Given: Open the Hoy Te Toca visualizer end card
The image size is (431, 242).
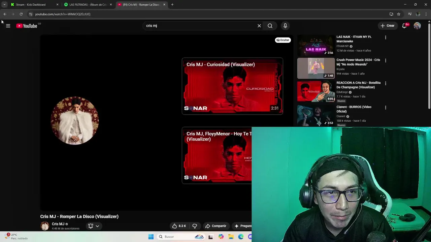Looking at the screenshot, I should (217, 155).
